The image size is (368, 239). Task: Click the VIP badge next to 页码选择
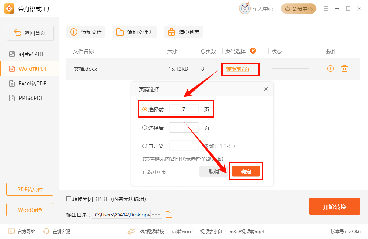(x=253, y=51)
